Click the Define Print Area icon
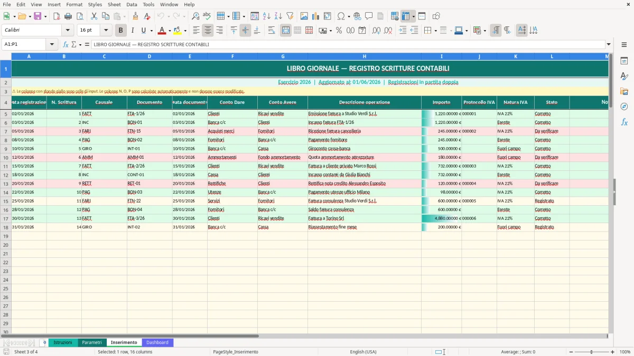Image resolution: width=634 pixels, height=356 pixels. pyautogui.click(x=395, y=16)
